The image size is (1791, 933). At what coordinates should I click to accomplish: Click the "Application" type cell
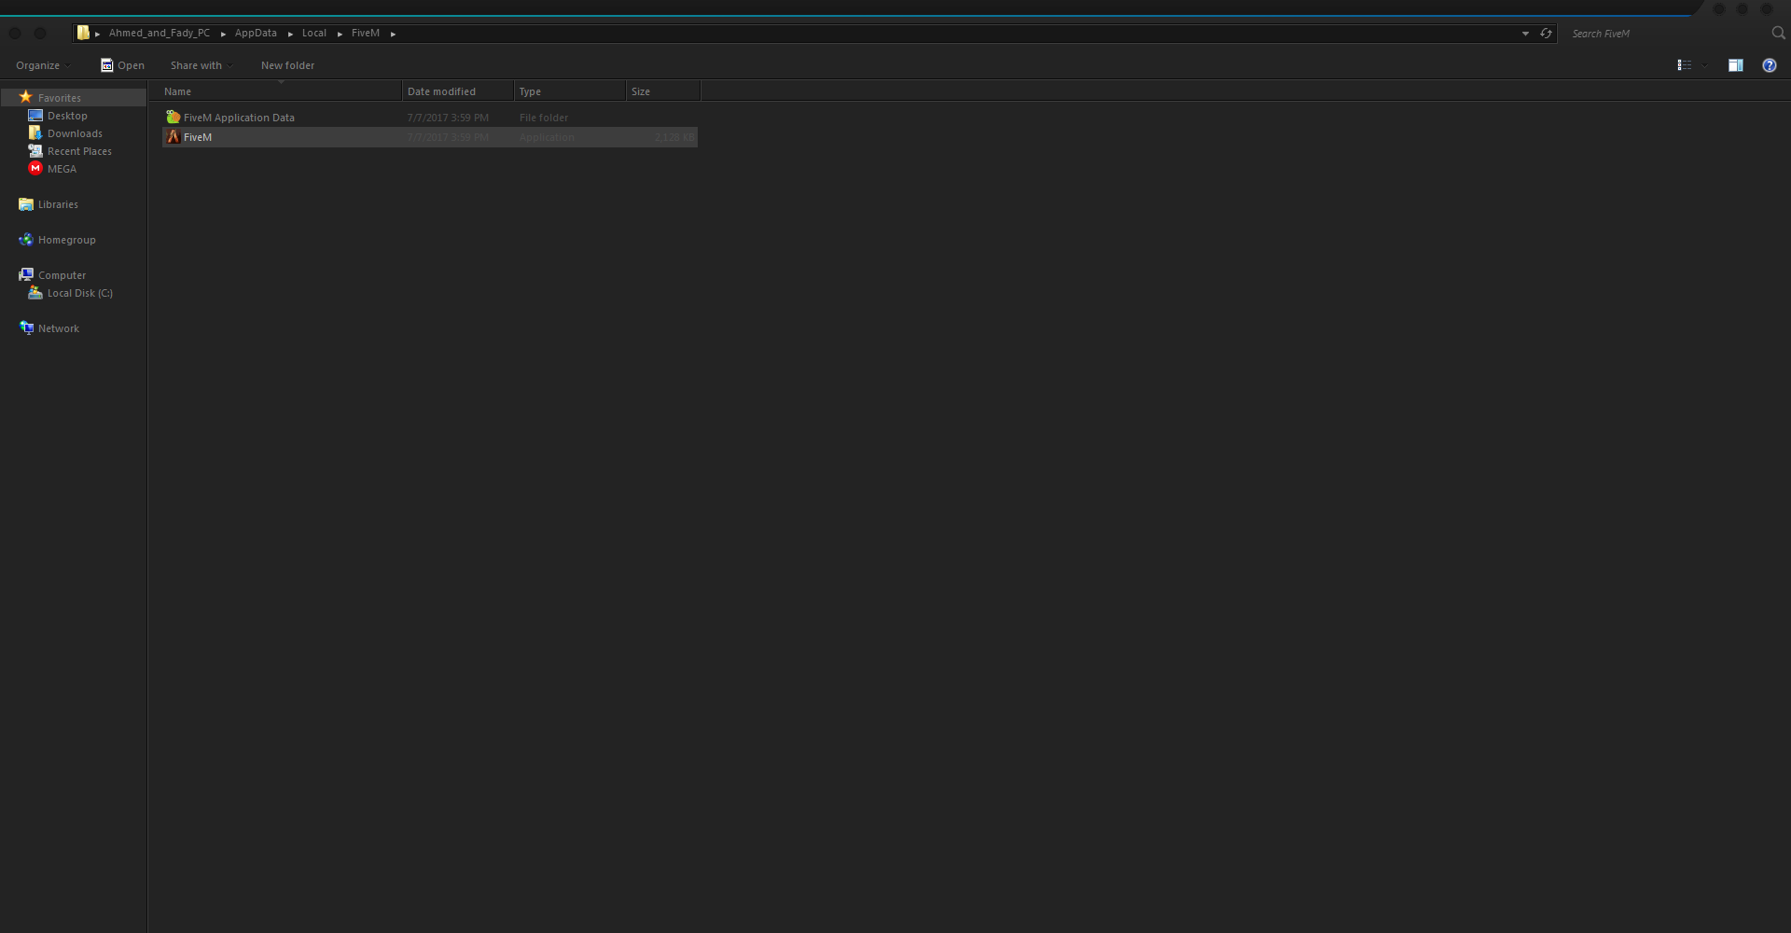(547, 137)
